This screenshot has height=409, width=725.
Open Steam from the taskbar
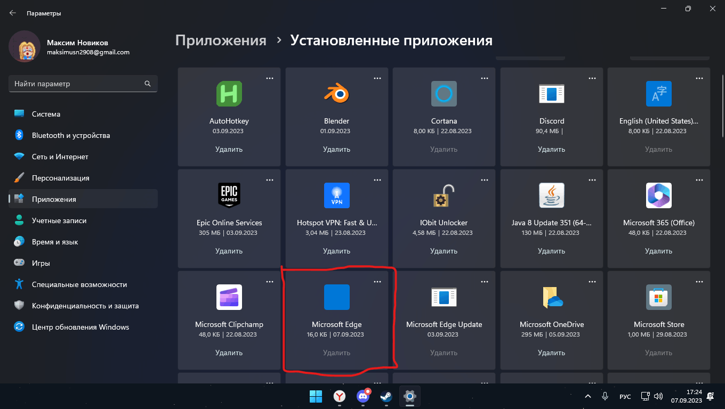click(386, 396)
